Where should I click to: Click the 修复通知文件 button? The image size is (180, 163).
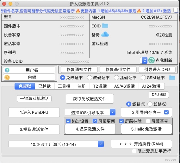(79, 69)
